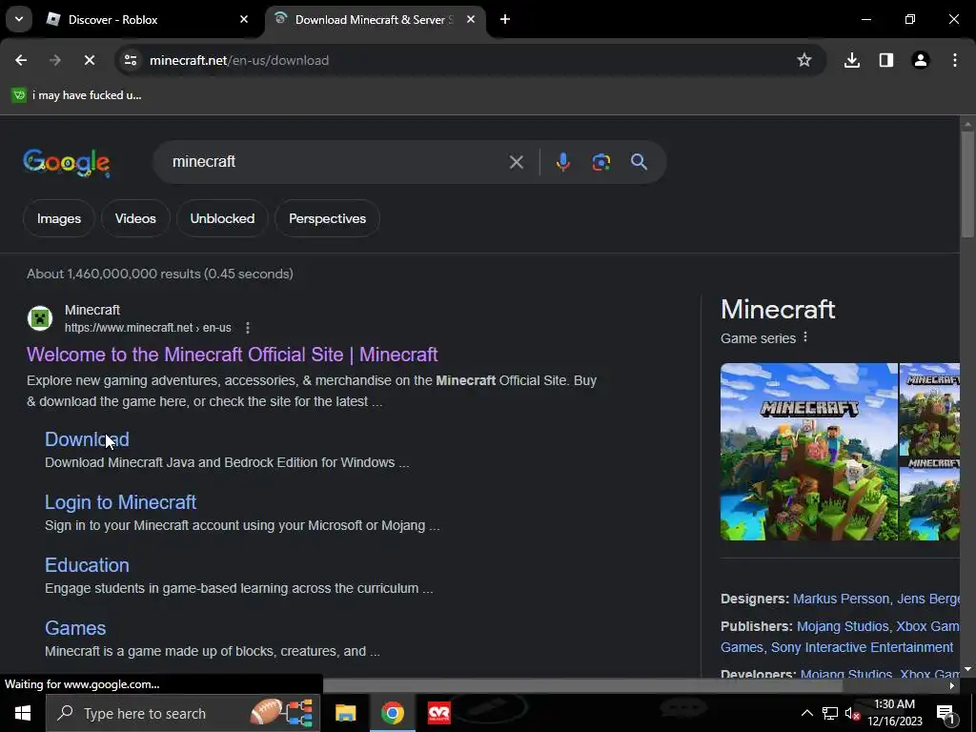Open Sony Interactive Entertainment link

coord(862,647)
